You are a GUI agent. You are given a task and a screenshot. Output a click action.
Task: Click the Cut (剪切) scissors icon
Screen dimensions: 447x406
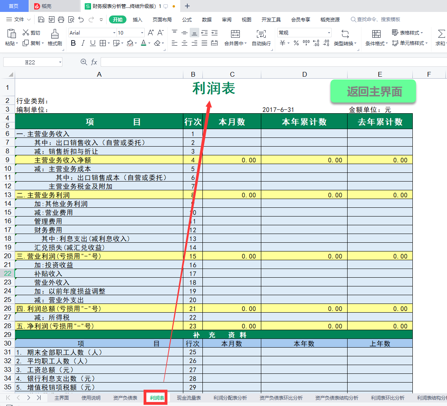(x=26, y=33)
